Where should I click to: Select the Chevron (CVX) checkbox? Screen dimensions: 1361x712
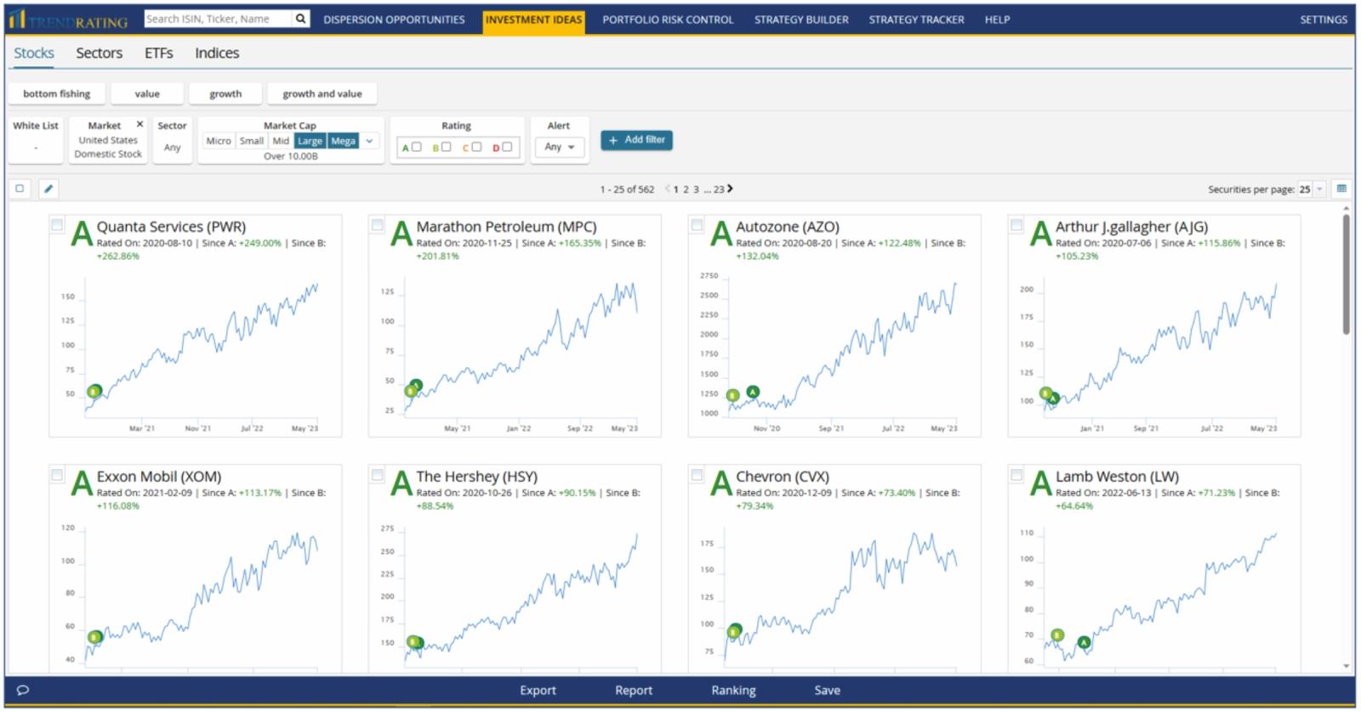coord(697,474)
